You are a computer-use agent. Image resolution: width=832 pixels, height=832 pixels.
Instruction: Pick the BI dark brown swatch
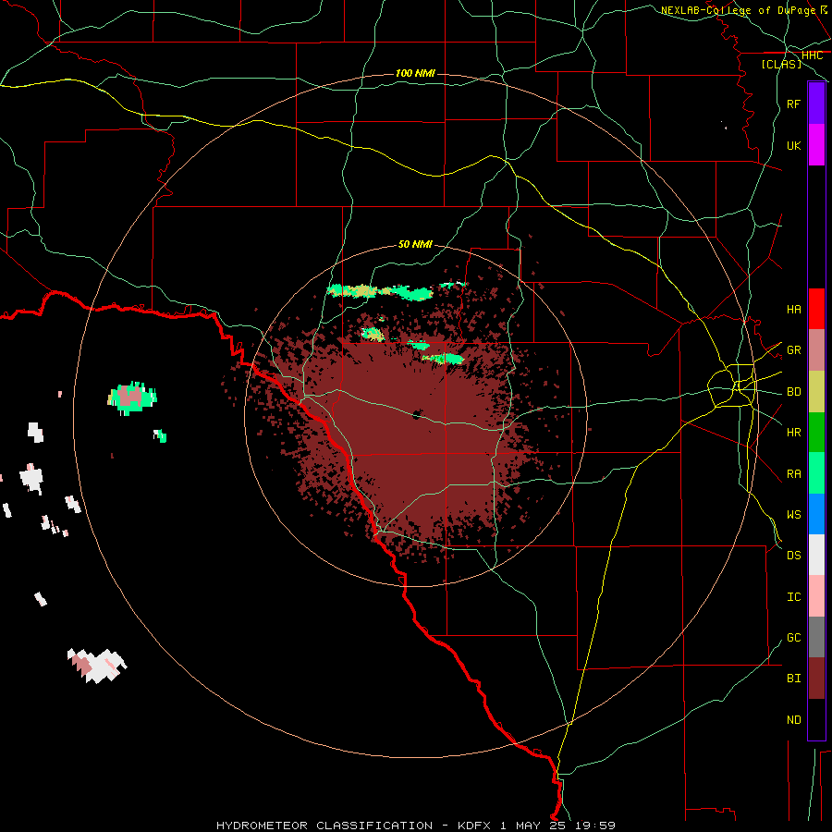pyautogui.click(x=816, y=679)
